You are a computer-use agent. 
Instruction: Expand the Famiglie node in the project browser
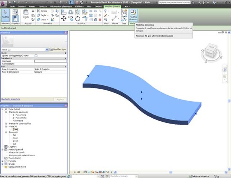tap(3, 161)
